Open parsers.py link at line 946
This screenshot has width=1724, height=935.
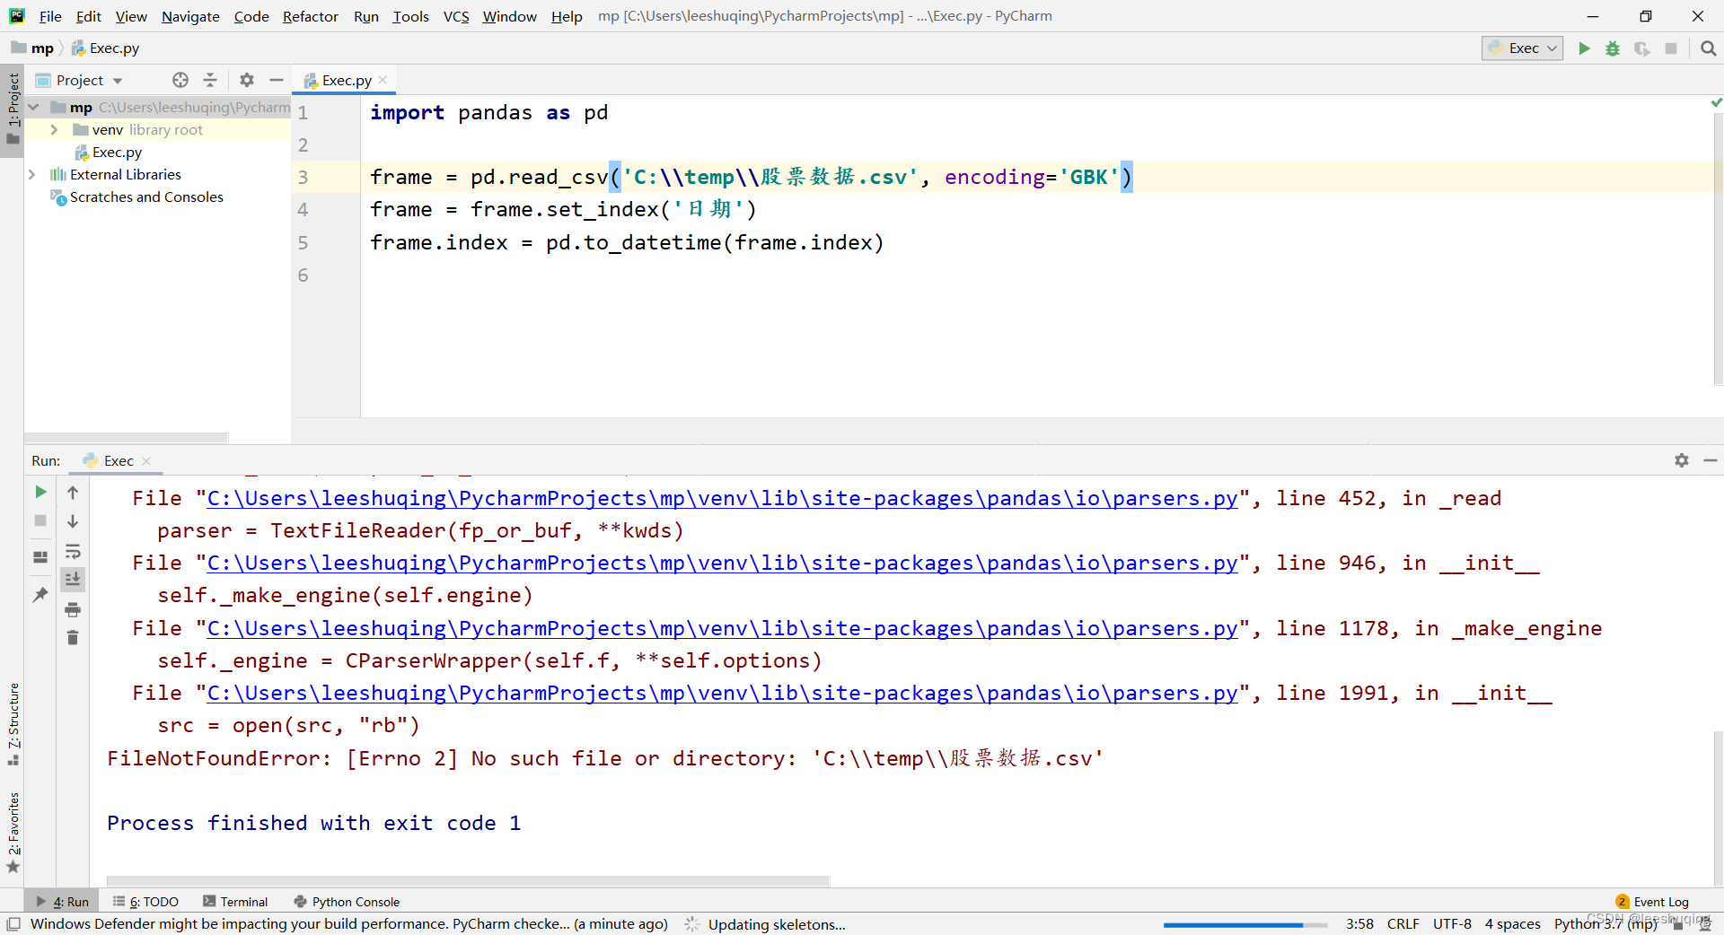tap(722, 564)
